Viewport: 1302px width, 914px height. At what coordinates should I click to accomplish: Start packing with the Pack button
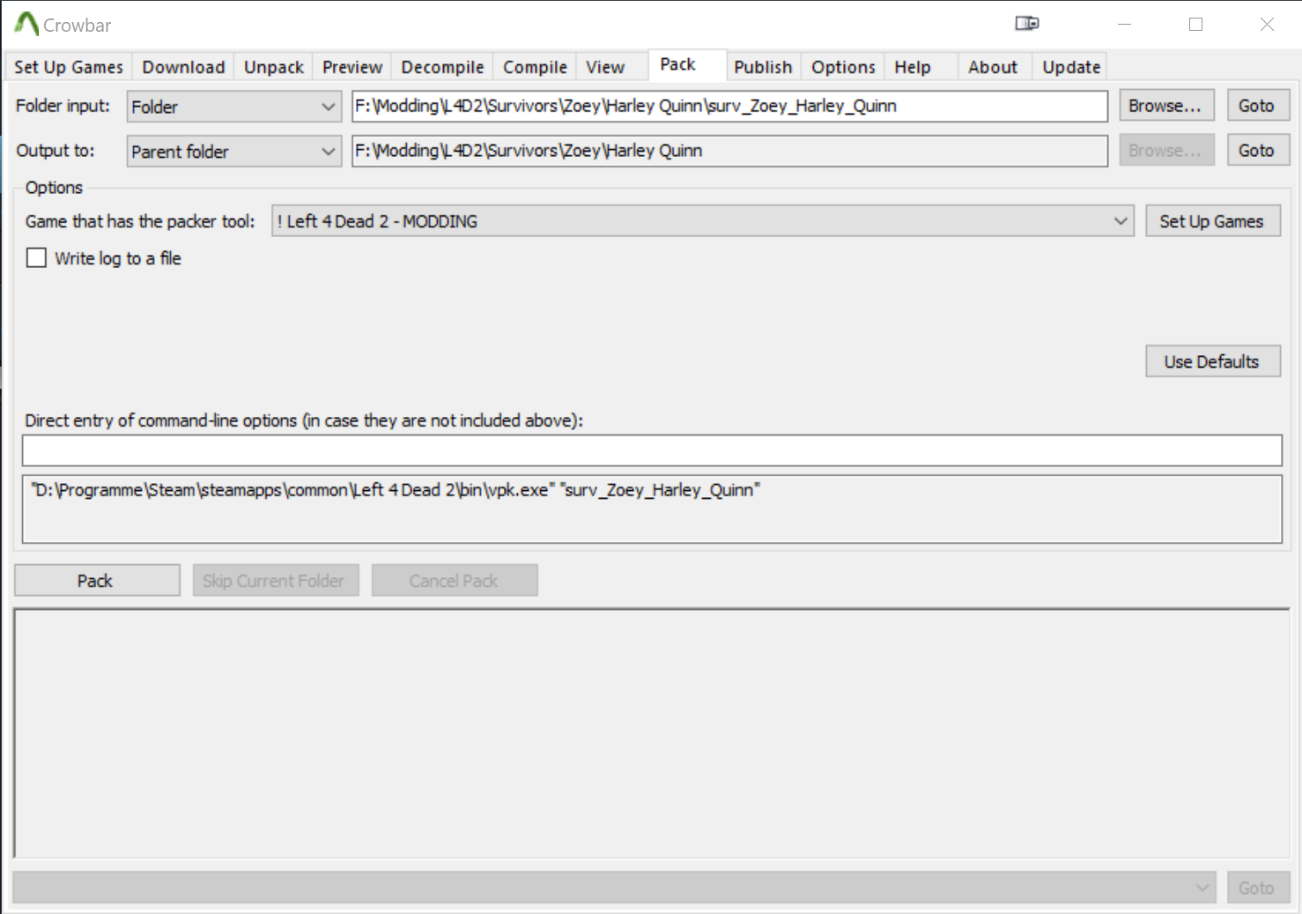click(x=97, y=581)
